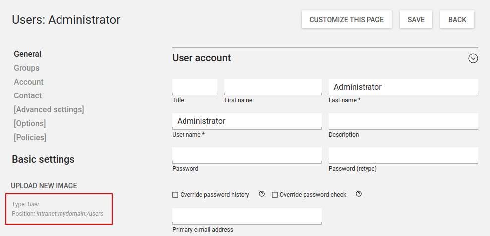Save the user changes
490x236 pixels.
point(416,20)
